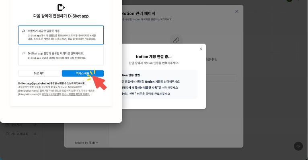Click the muted speaker button at bottom right
Viewport: 308px width, 160px height.
coord(299,146)
